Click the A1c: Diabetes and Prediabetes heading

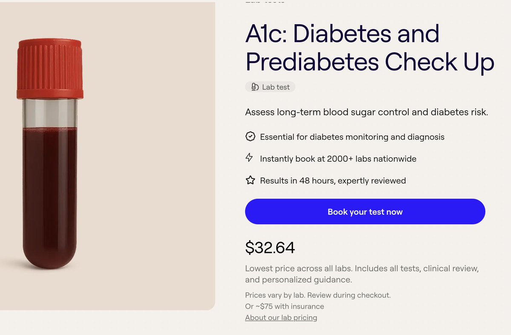[369, 48]
